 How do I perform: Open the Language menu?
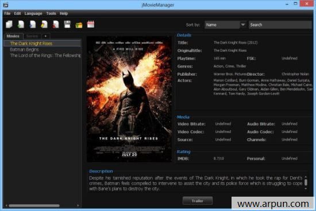[33, 14]
